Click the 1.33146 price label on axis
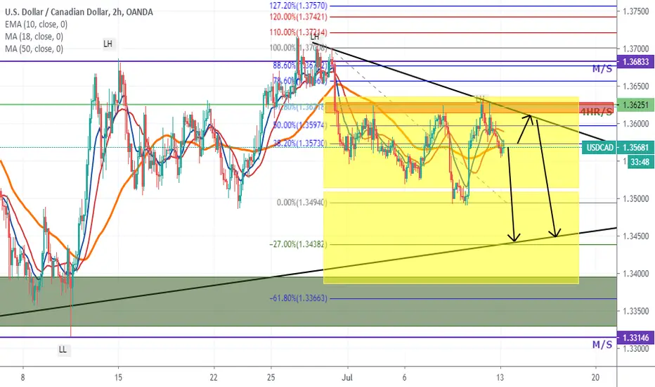655x387 pixels. point(635,338)
